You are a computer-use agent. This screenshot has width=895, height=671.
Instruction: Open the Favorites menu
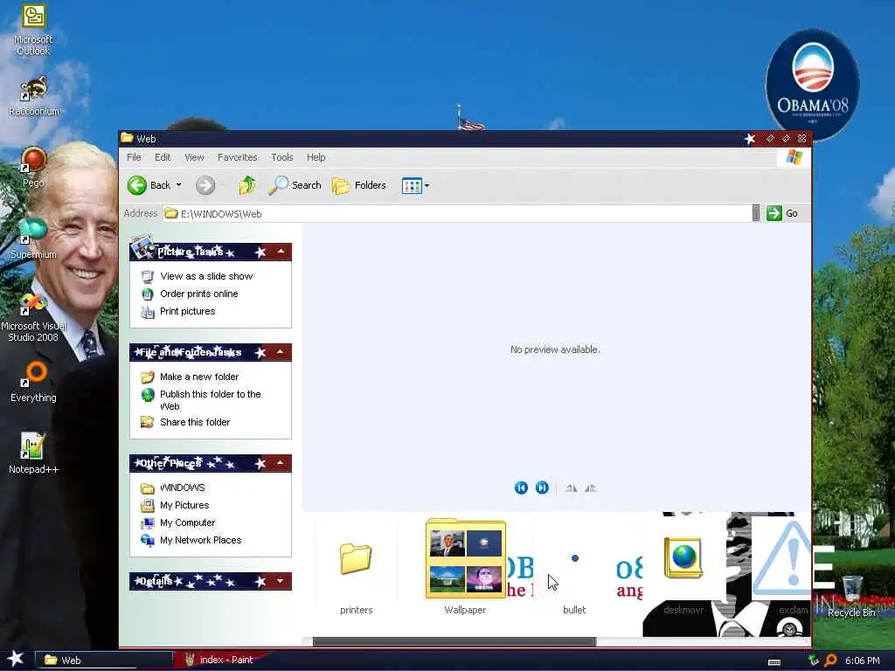tap(238, 157)
